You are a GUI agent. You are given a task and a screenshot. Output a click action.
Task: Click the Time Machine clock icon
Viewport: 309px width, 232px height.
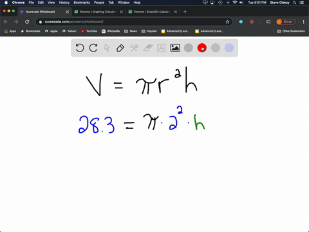tap(220, 3)
